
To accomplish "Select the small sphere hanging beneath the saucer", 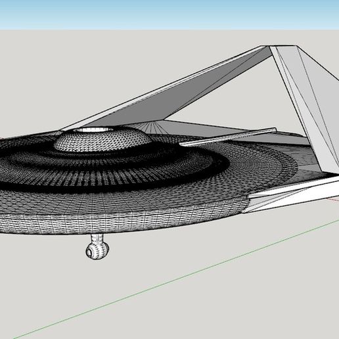I will tap(97, 250).
